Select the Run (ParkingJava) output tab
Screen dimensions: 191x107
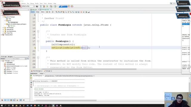(38, 76)
